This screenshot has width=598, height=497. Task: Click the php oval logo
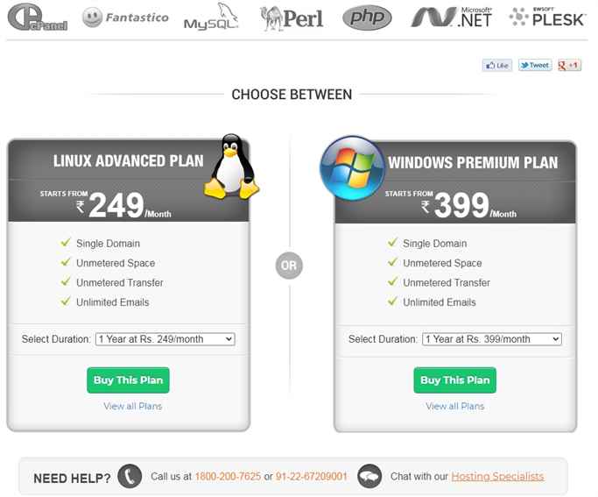pos(367,18)
